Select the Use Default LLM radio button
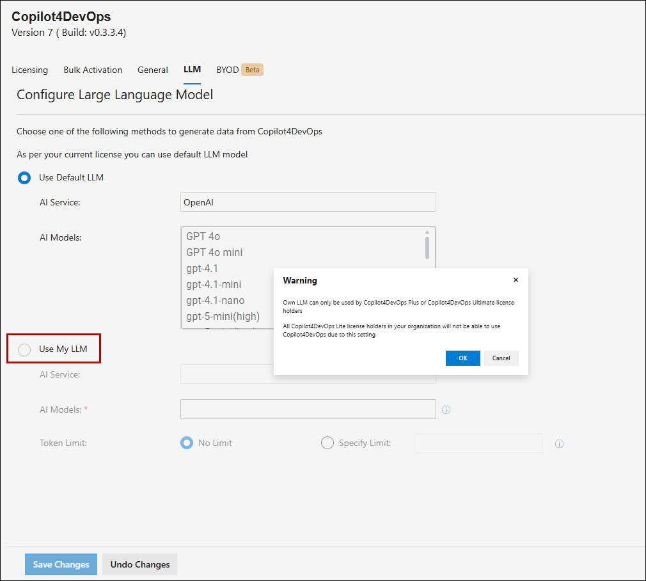Image resolution: width=646 pixels, height=581 pixels. [x=24, y=178]
